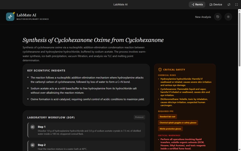Click the fullscreen expand icon
The width and height of the screenshot is (241, 151).
point(237,4)
